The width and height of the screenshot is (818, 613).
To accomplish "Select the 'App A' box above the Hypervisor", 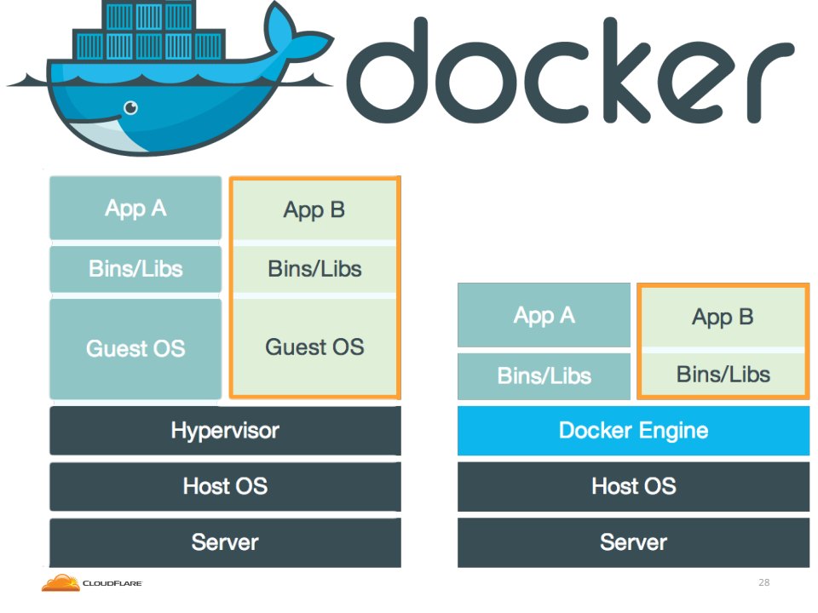I will click(x=135, y=208).
